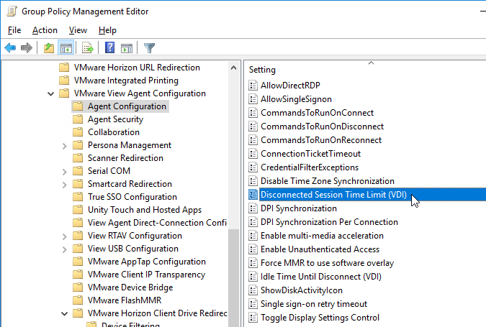
Task: Click the ConnectionTicketTimeout setting icon
Action: (253, 154)
